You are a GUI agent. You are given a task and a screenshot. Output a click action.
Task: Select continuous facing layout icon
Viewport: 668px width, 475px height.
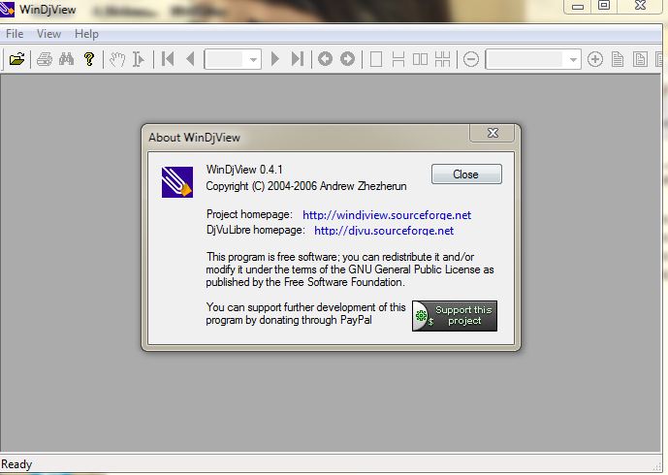coord(443,59)
